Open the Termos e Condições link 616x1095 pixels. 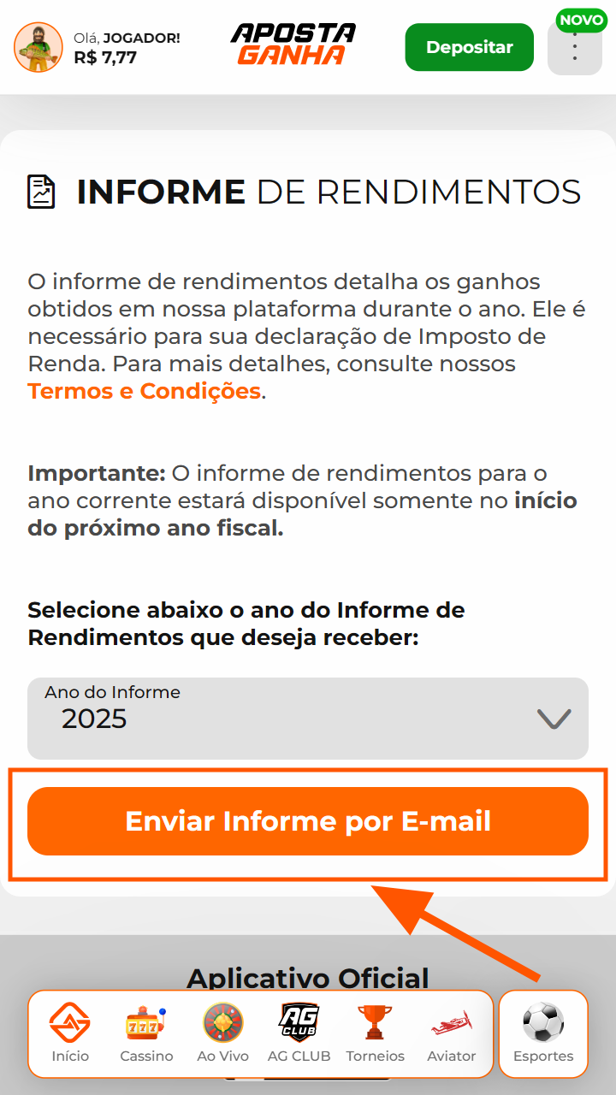[x=144, y=391]
